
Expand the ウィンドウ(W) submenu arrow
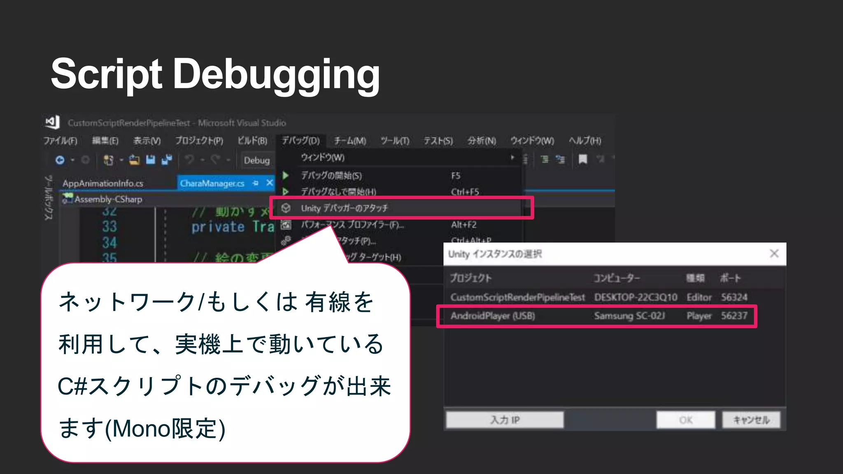(512, 158)
